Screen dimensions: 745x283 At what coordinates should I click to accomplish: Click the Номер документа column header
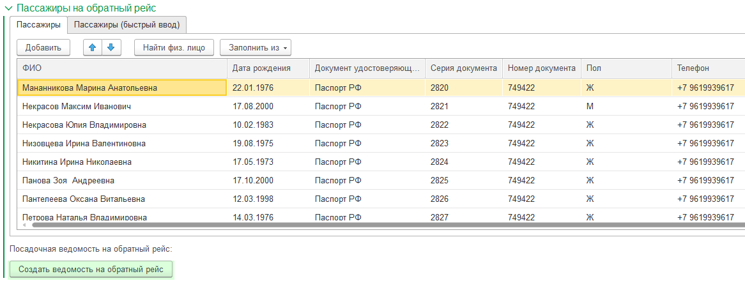click(541, 68)
